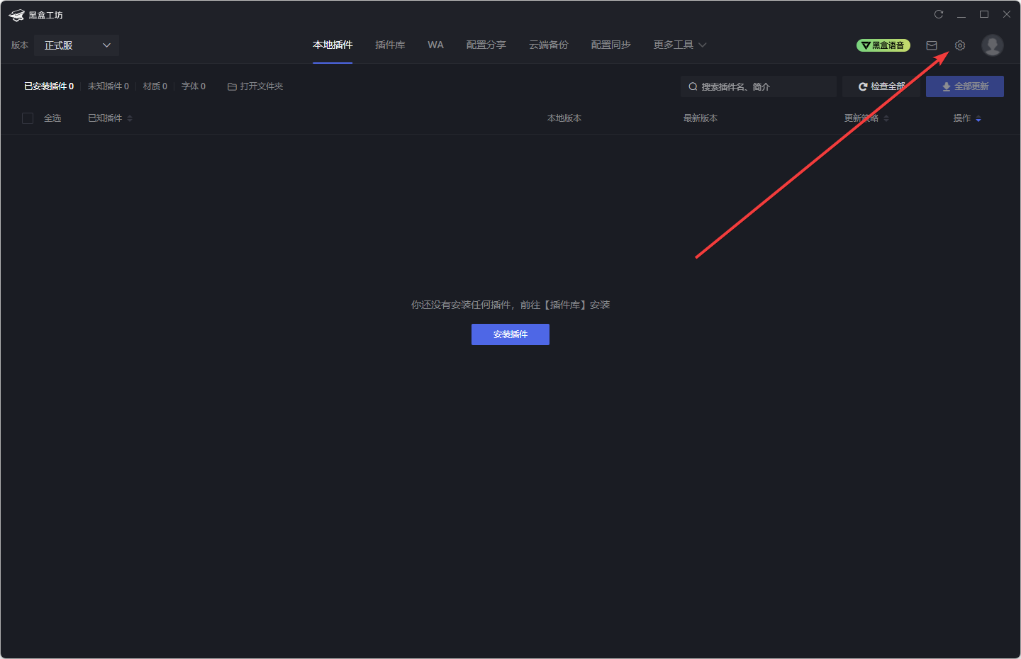This screenshot has height=659, width=1021.
Task: Click the 本地版本 column header
Action: tap(564, 118)
